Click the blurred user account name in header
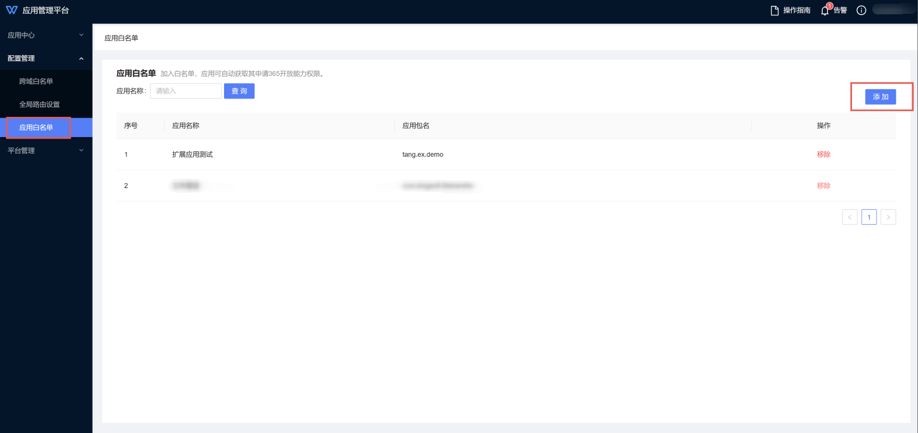The height and width of the screenshot is (433, 918). pyautogui.click(x=893, y=10)
